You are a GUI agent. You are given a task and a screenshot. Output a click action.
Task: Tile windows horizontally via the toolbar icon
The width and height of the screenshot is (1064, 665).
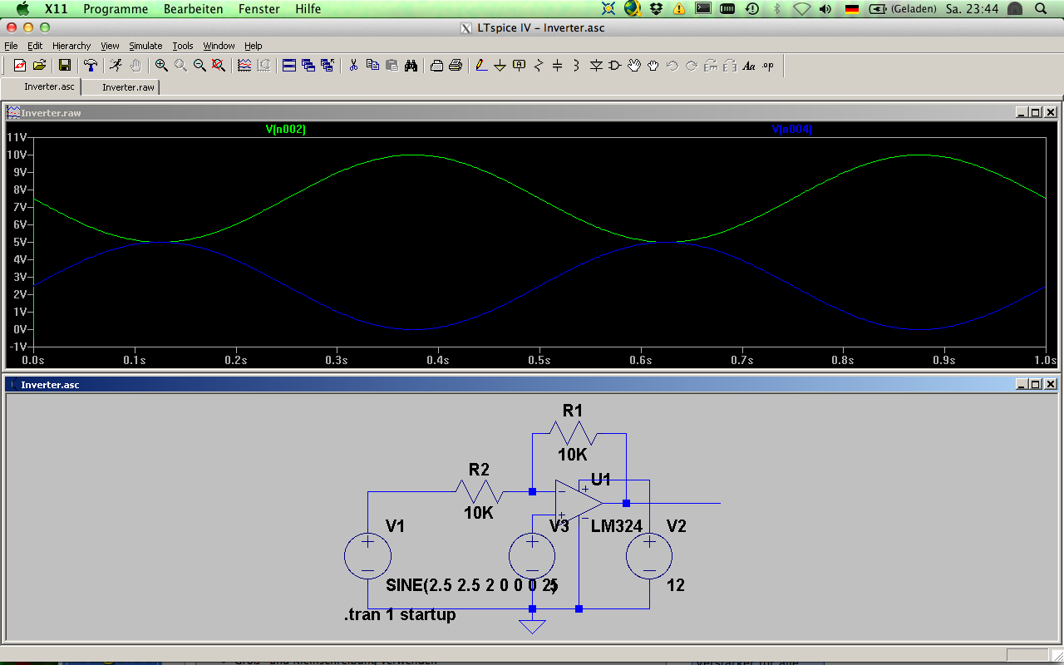click(x=289, y=66)
